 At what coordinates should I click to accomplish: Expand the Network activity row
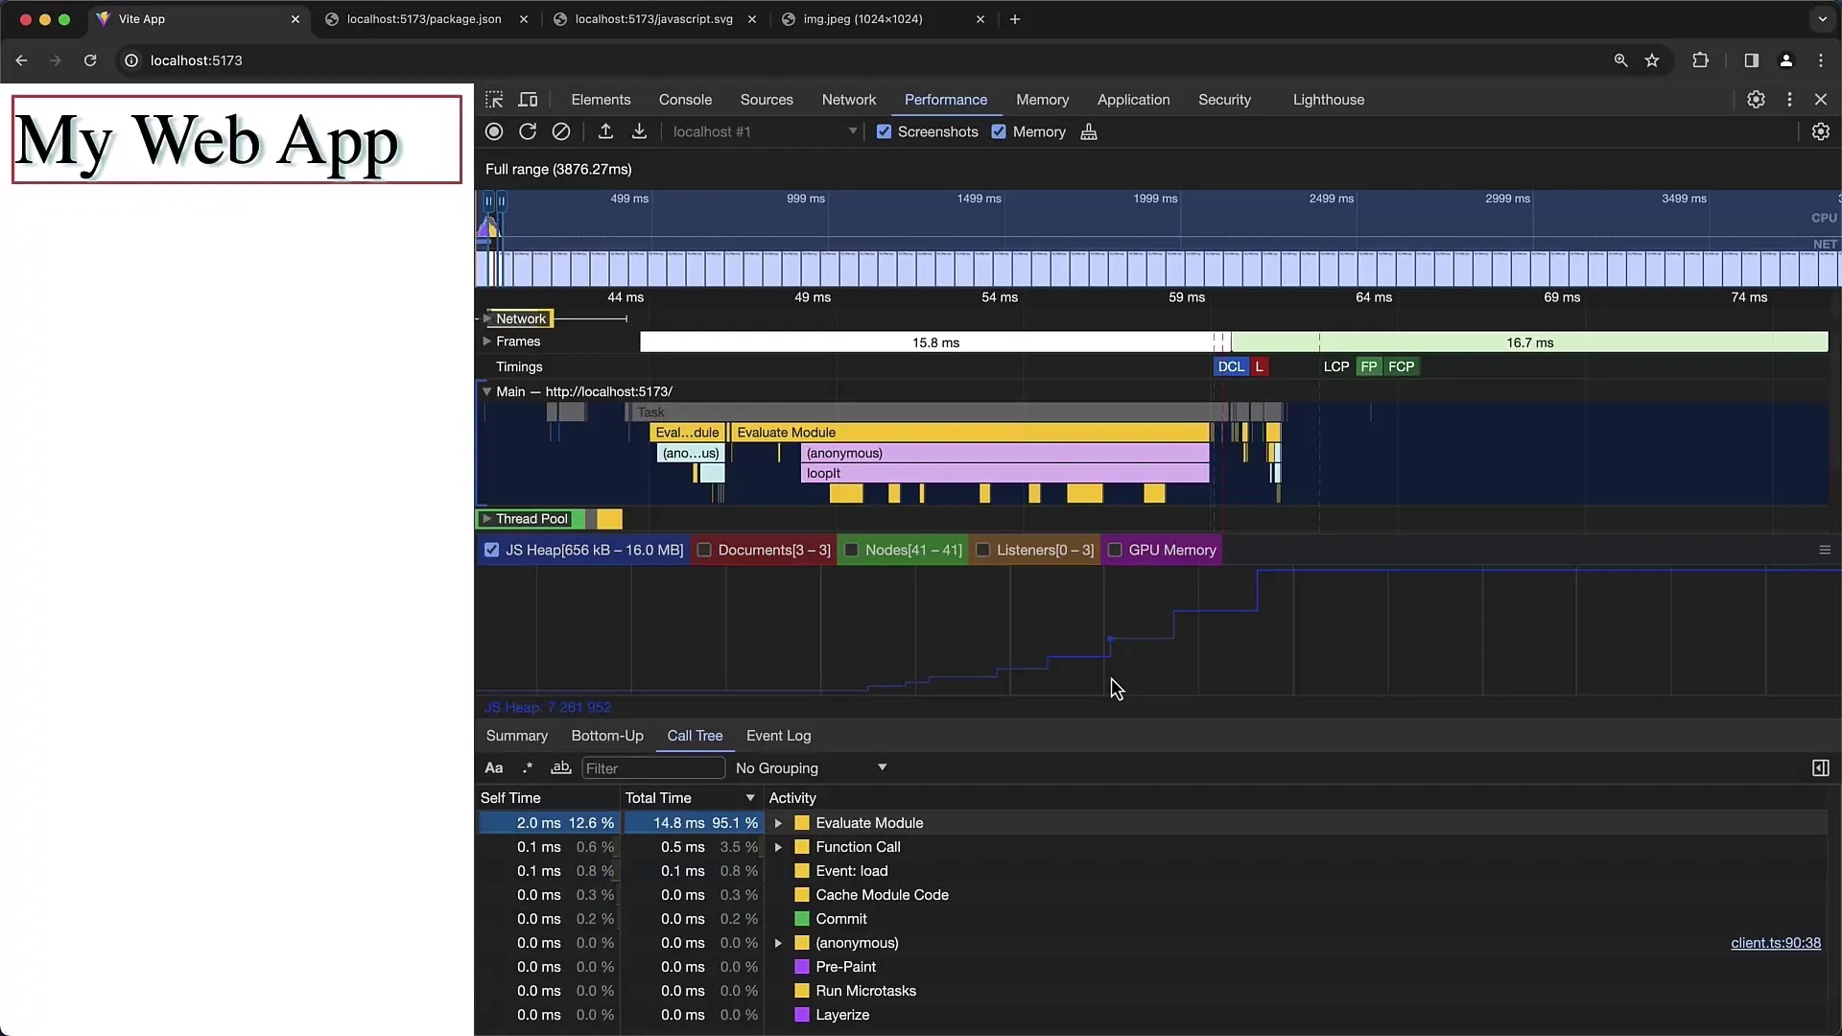(x=487, y=318)
